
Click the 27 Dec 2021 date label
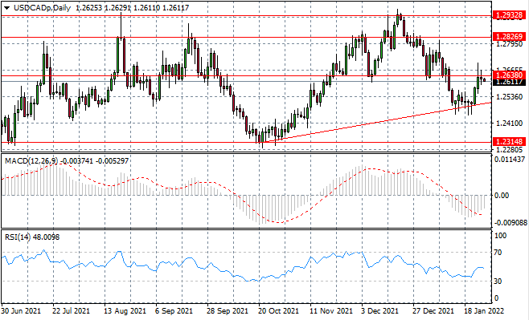click(434, 310)
